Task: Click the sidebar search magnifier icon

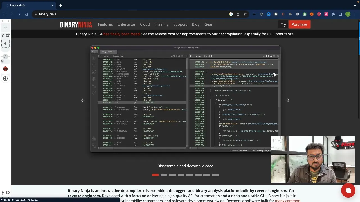Action: [8, 193]
